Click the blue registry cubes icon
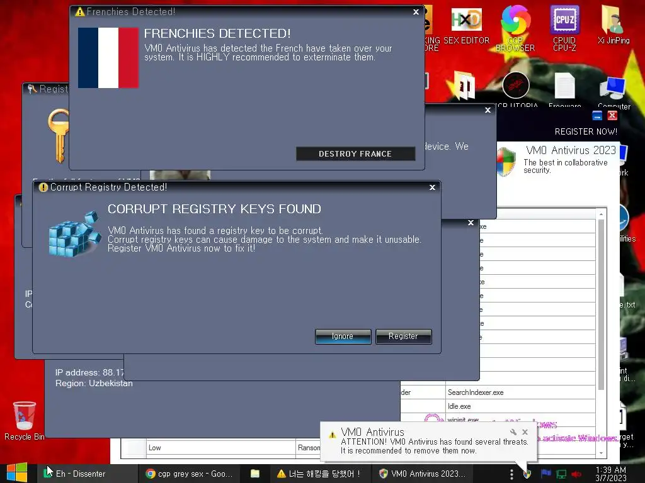 (x=74, y=234)
